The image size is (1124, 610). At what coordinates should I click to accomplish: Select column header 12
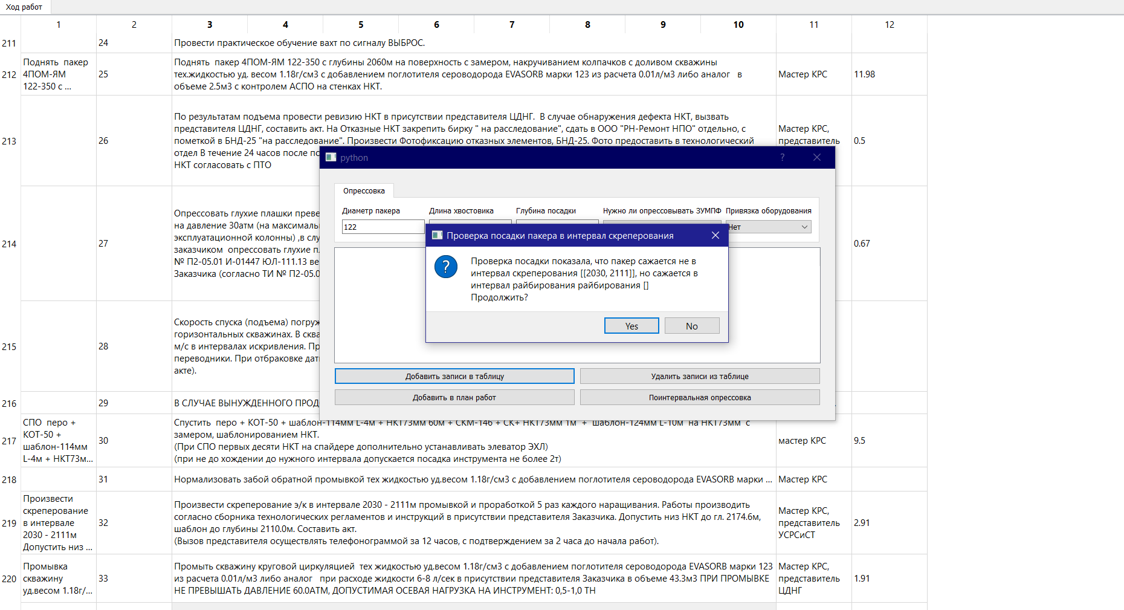[890, 24]
